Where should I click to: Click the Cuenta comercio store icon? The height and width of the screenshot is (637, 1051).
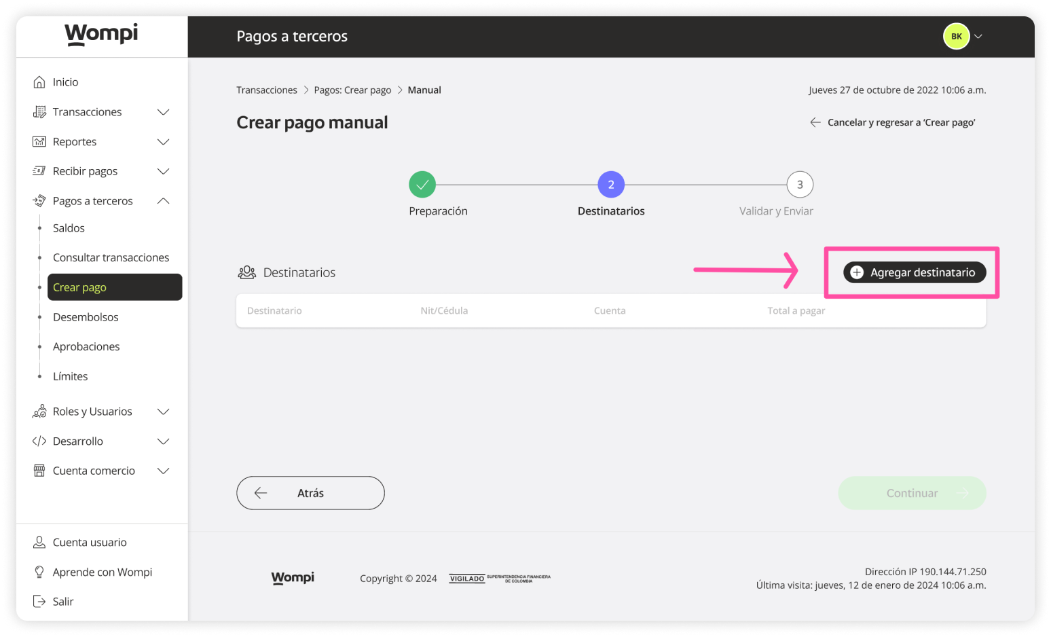[x=39, y=471]
